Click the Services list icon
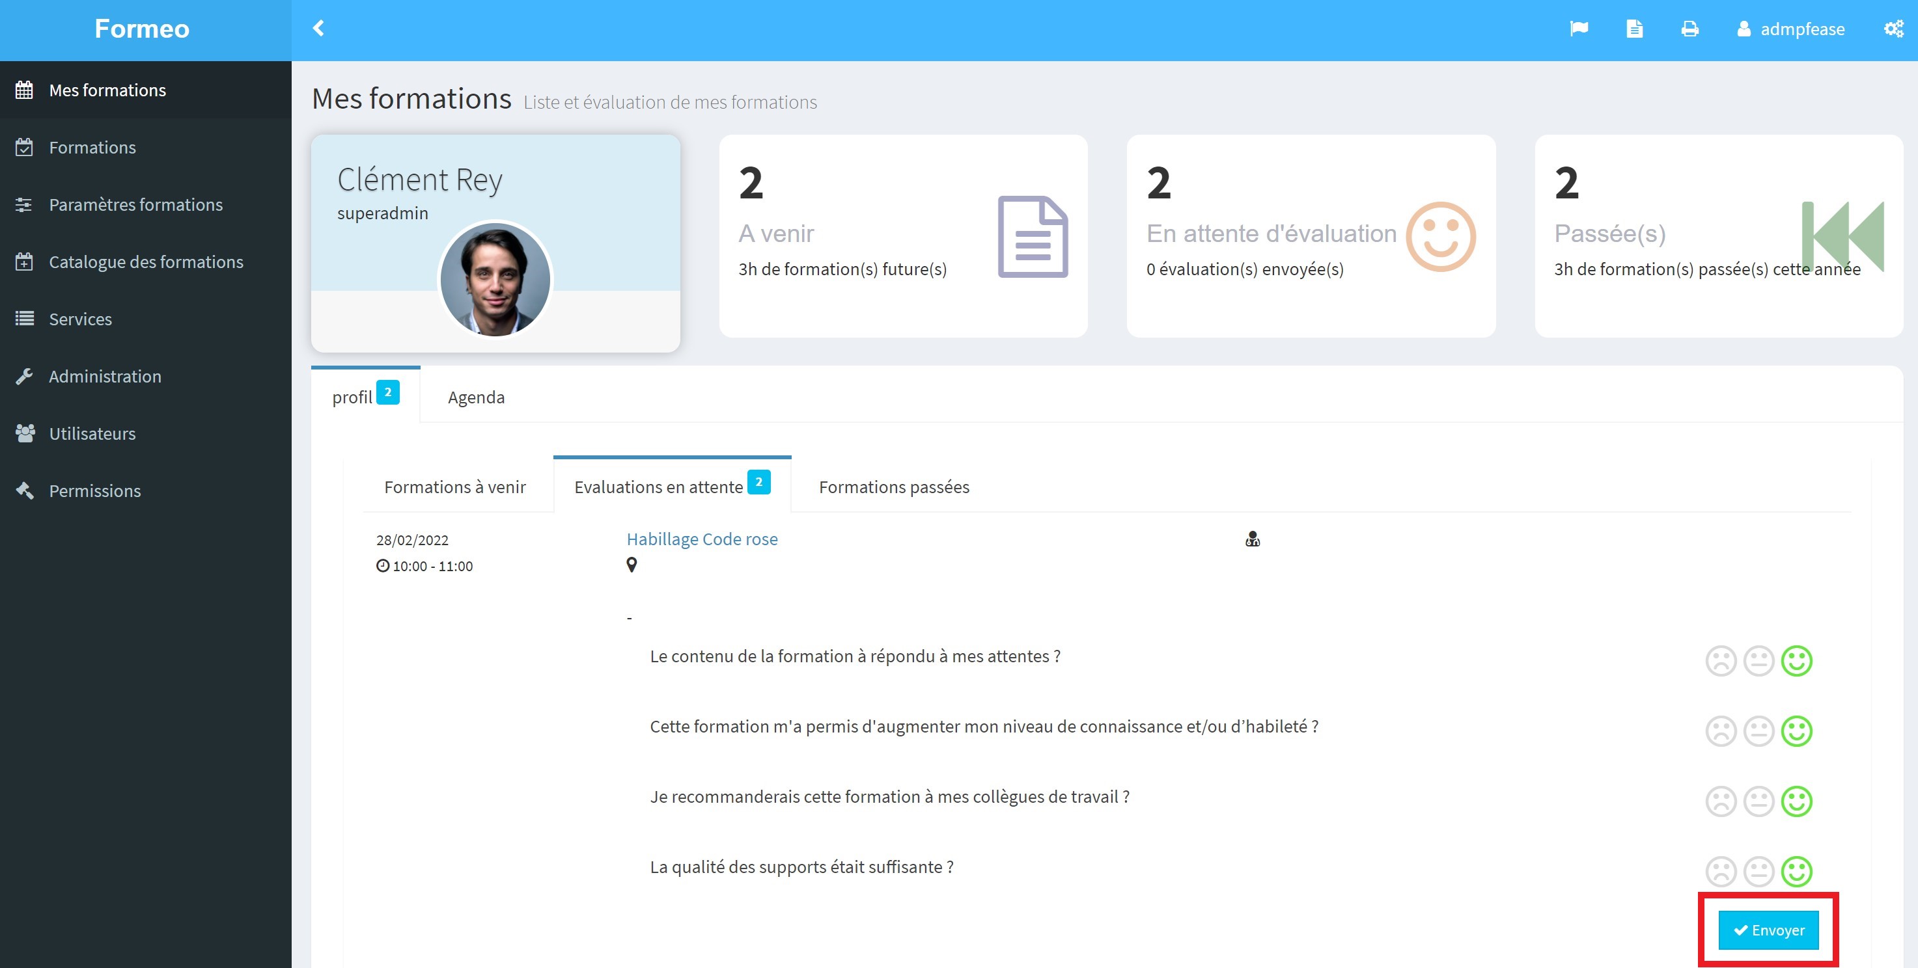Image resolution: width=1918 pixels, height=968 pixels. click(25, 319)
